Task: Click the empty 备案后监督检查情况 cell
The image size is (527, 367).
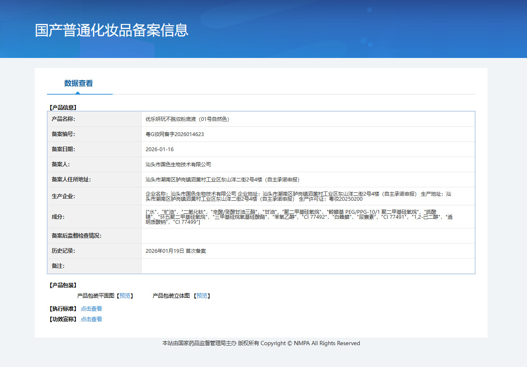Action: 308,236
